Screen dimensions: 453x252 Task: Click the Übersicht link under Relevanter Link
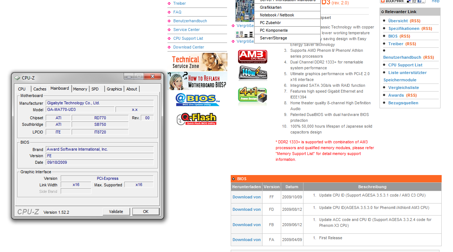[398, 21]
